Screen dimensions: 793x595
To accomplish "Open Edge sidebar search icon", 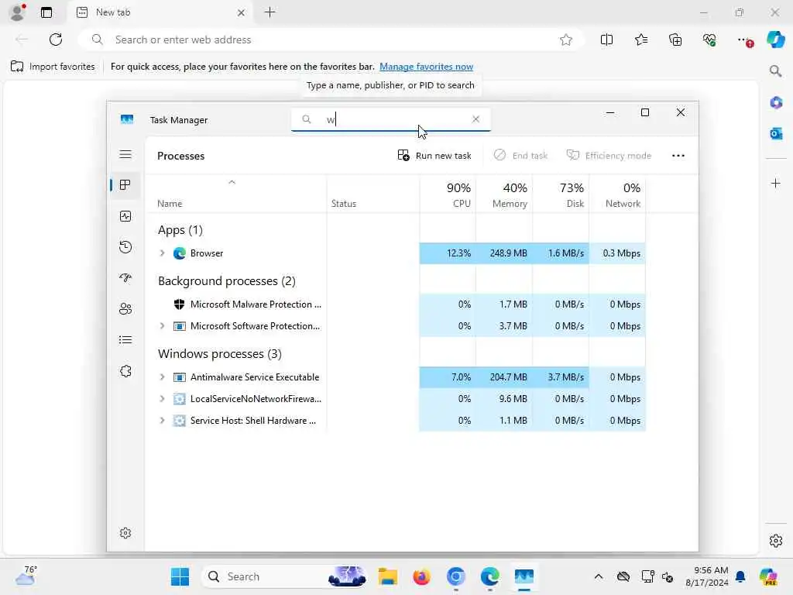I will (x=775, y=71).
